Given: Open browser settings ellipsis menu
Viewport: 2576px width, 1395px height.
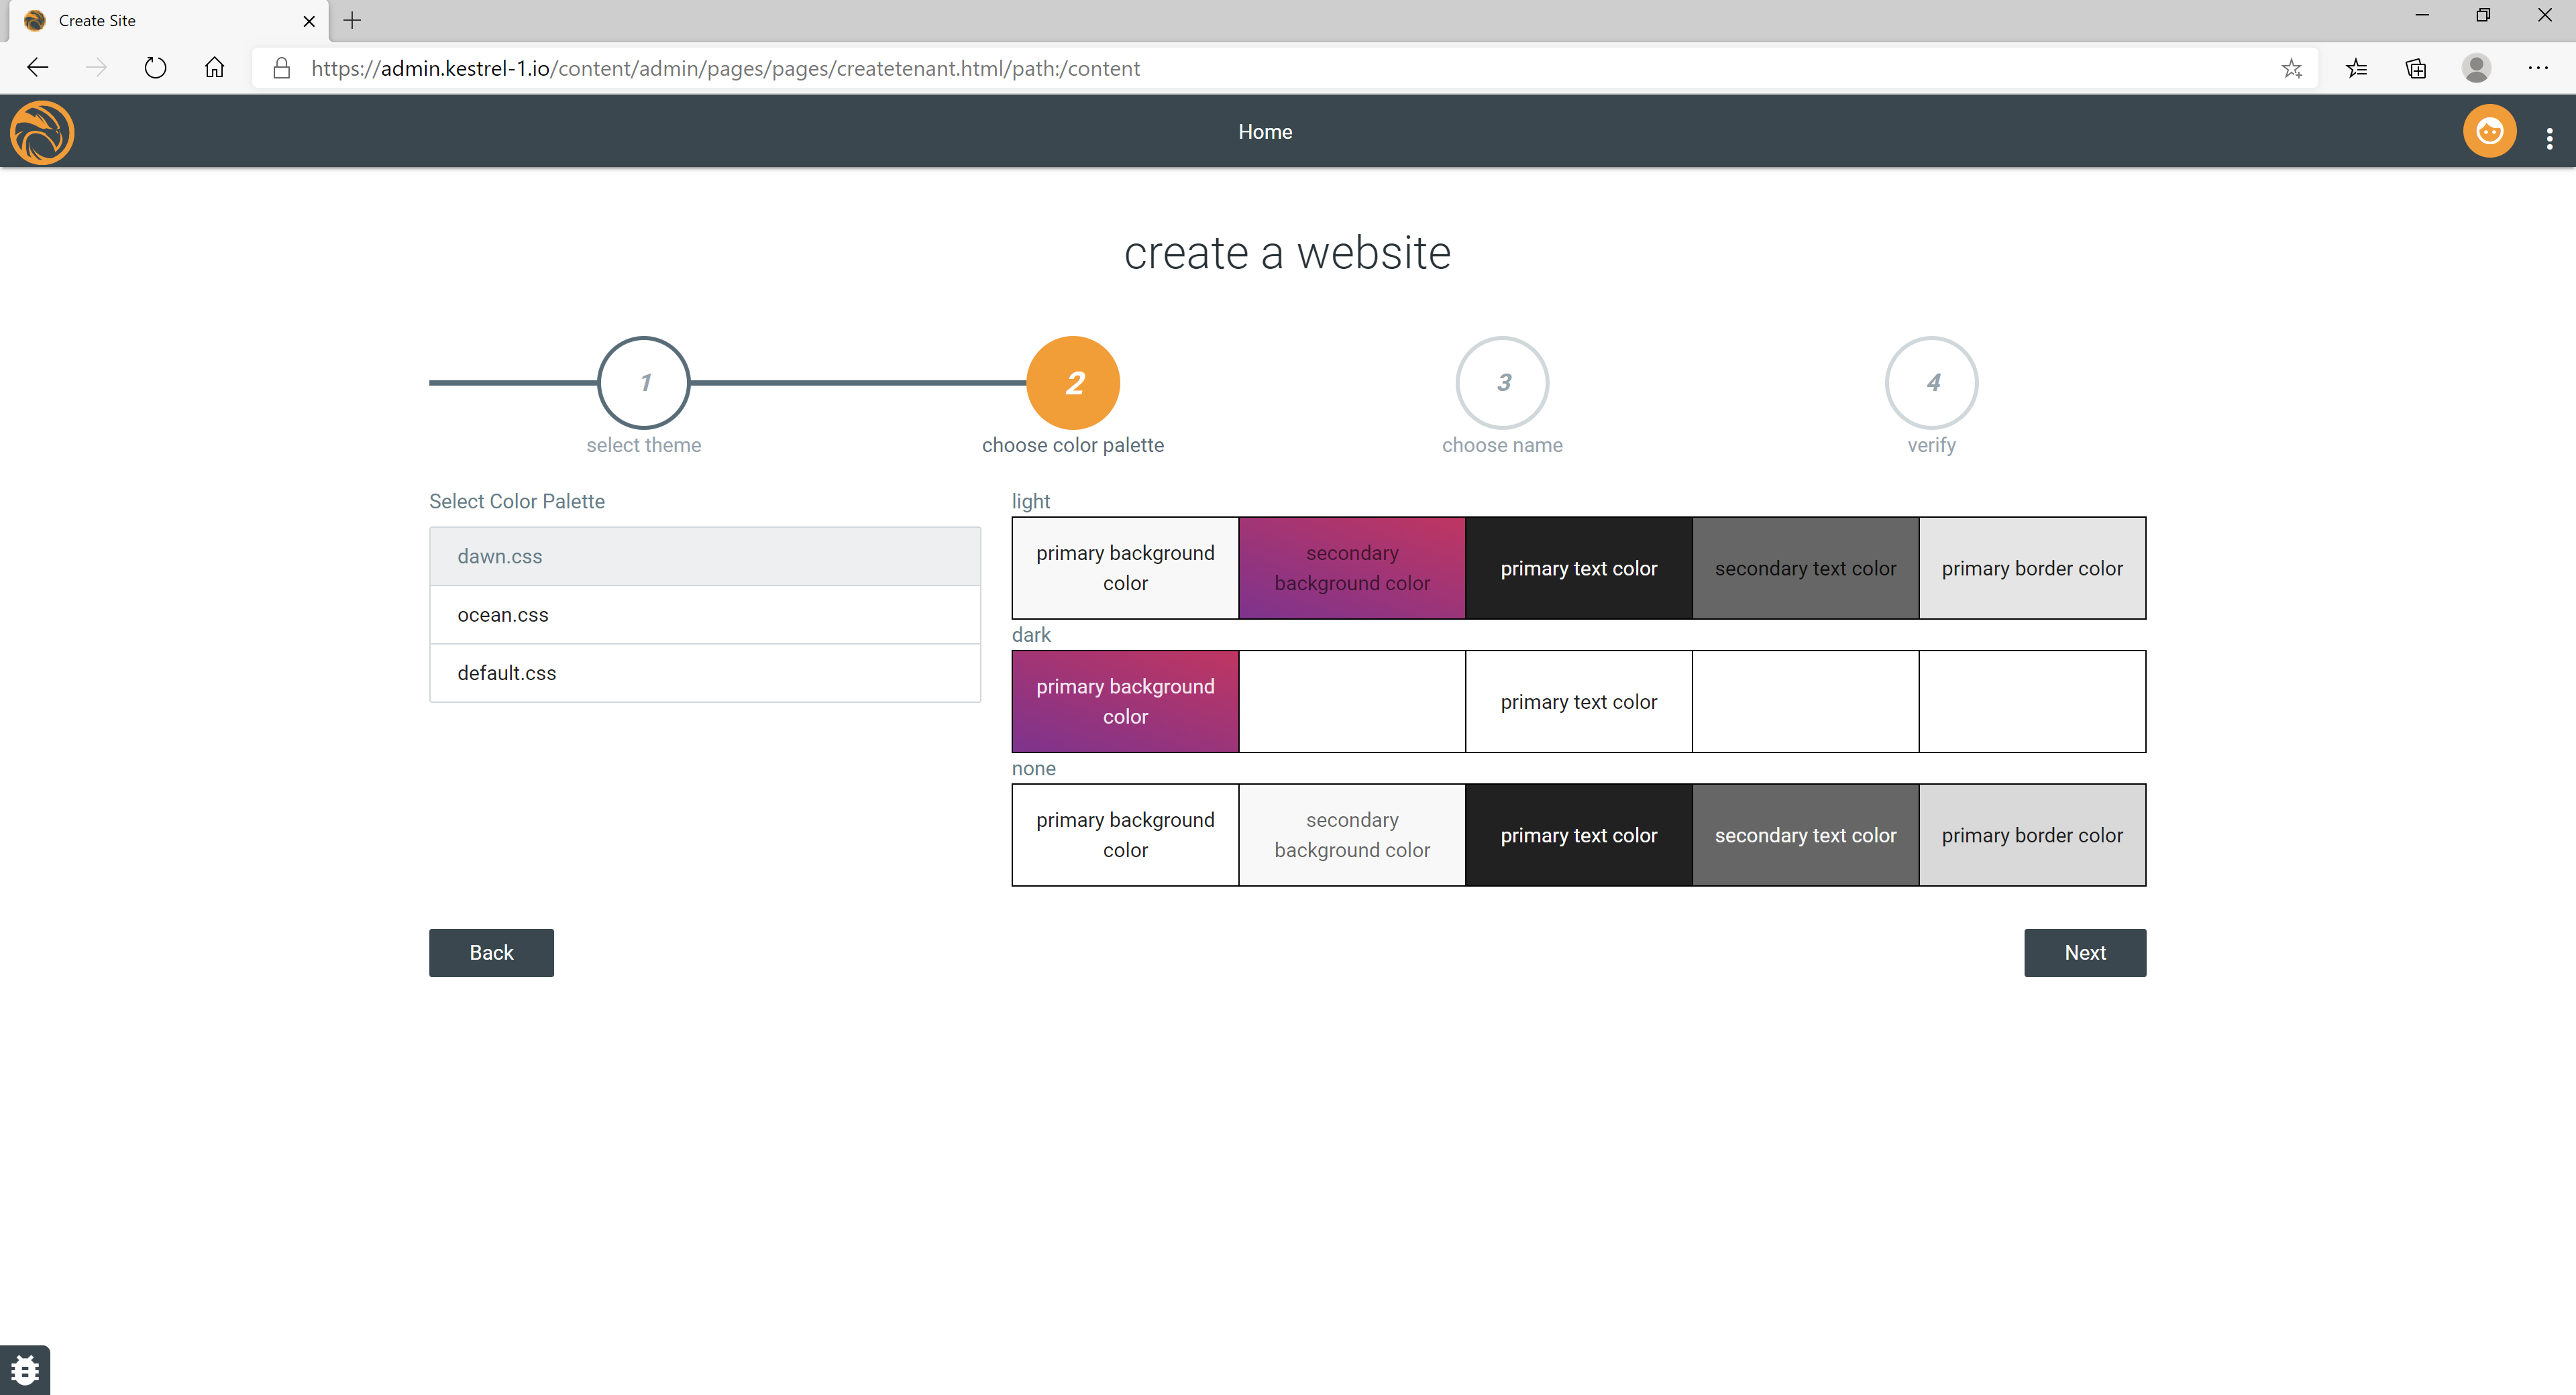Looking at the screenshot, I should (x=2538, y=68).
